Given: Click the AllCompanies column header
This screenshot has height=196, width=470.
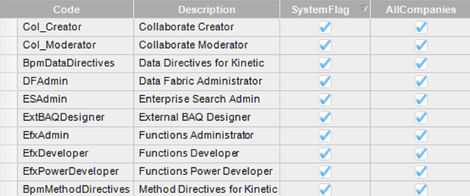Looking at the screenshot, I should click(421, 9).
